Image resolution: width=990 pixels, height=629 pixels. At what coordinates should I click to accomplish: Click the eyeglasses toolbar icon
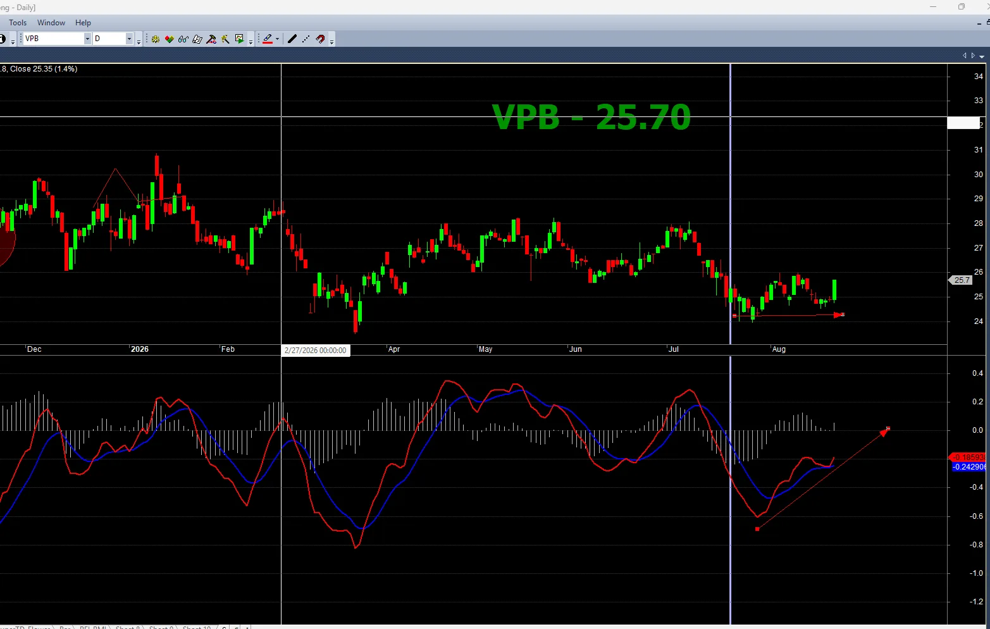point(183,39)
